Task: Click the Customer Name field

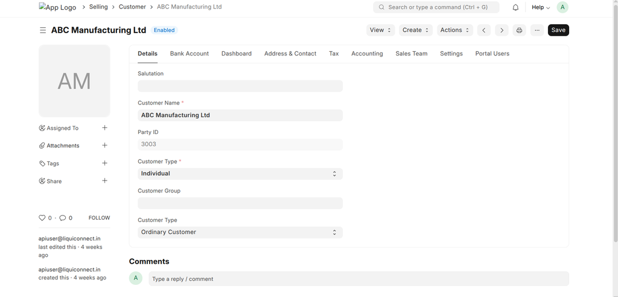Action: click(240, 115)
